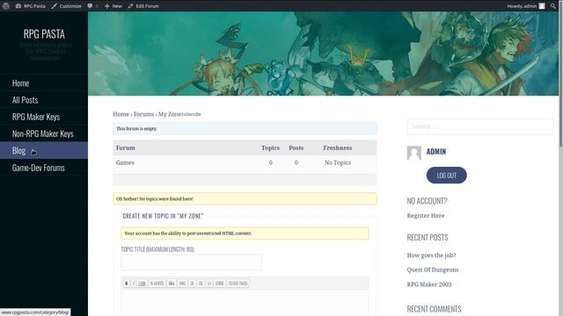Click the header banner artwork image

tap(323, 54)
